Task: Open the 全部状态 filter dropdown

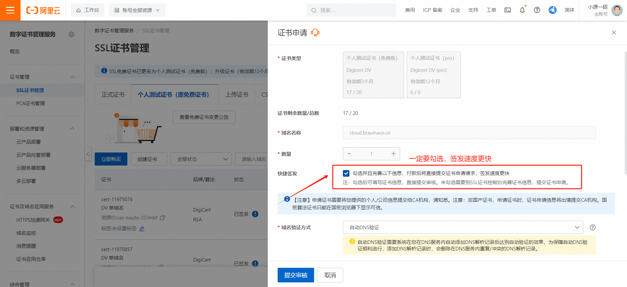Action: pos(201,159)
